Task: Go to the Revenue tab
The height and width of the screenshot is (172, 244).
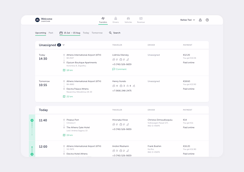Action: [x=141, y=20]
